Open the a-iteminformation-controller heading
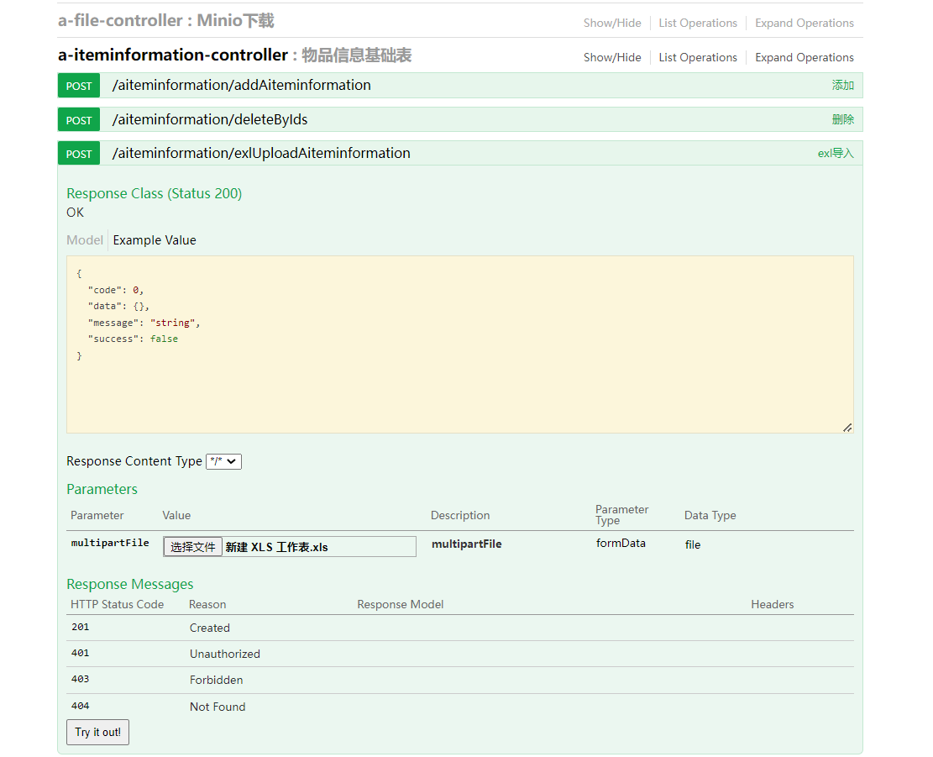 pos(234,55)
